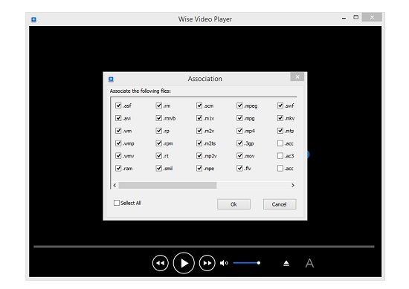Click the right arrow of the scrollbar
409x289 pixels.
click(293, 185)
